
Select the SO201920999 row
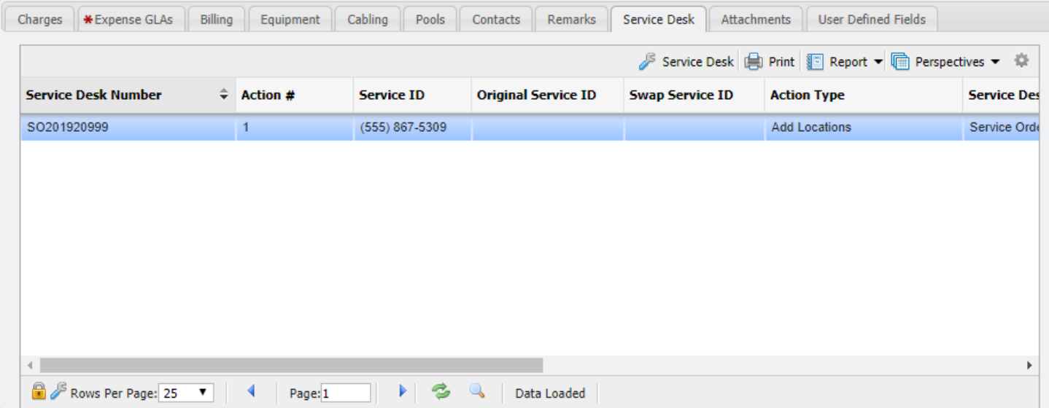point(68,127)
